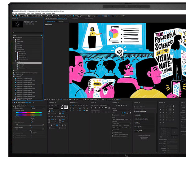186x183 pixels.
Task: Toggle include video eye icon in Preview
Action: 122,113
